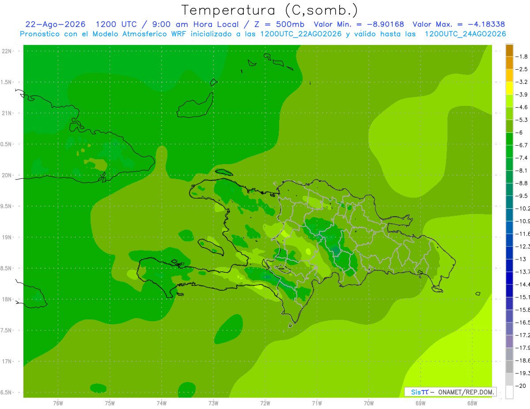The image size is (530, 409).
Task: Click the "18N" latitude label
Action: pyautogui.click(x=7, y=299)
